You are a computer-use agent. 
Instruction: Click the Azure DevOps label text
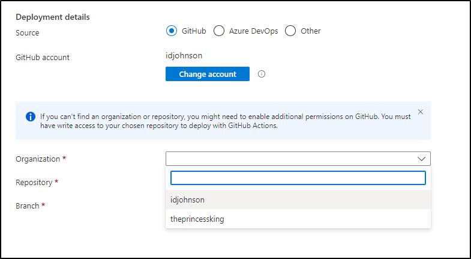(253, 31)
